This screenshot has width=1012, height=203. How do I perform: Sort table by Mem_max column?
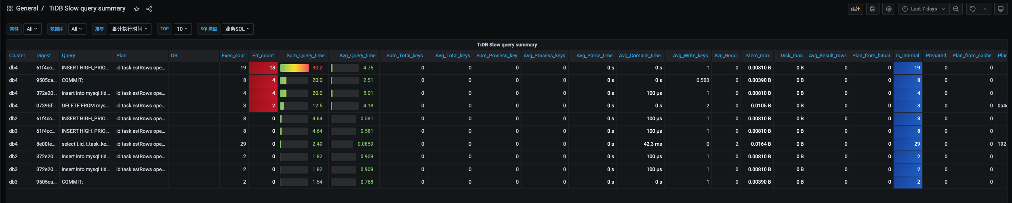(x=757, y=56)
